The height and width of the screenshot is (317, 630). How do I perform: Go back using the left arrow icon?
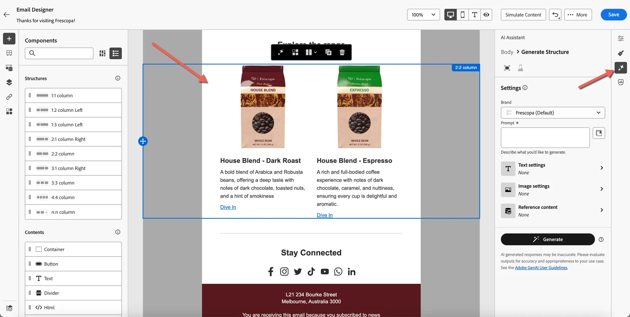7,15
